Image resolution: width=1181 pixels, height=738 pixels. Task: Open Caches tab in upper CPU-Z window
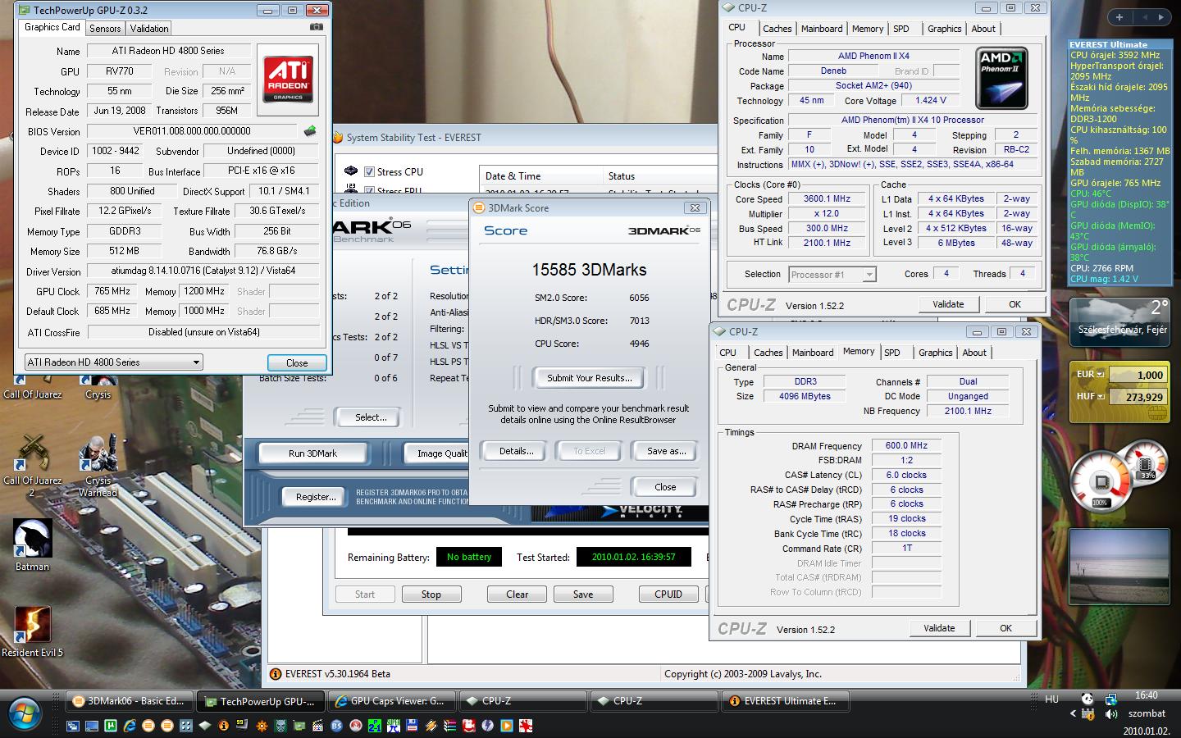[x=777, y=29]
